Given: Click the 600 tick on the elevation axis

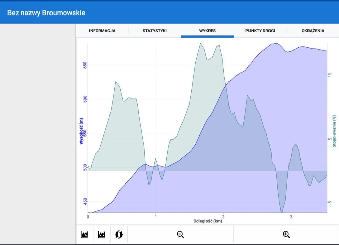Looking at the screenshot, I should (x=85, y=99).
